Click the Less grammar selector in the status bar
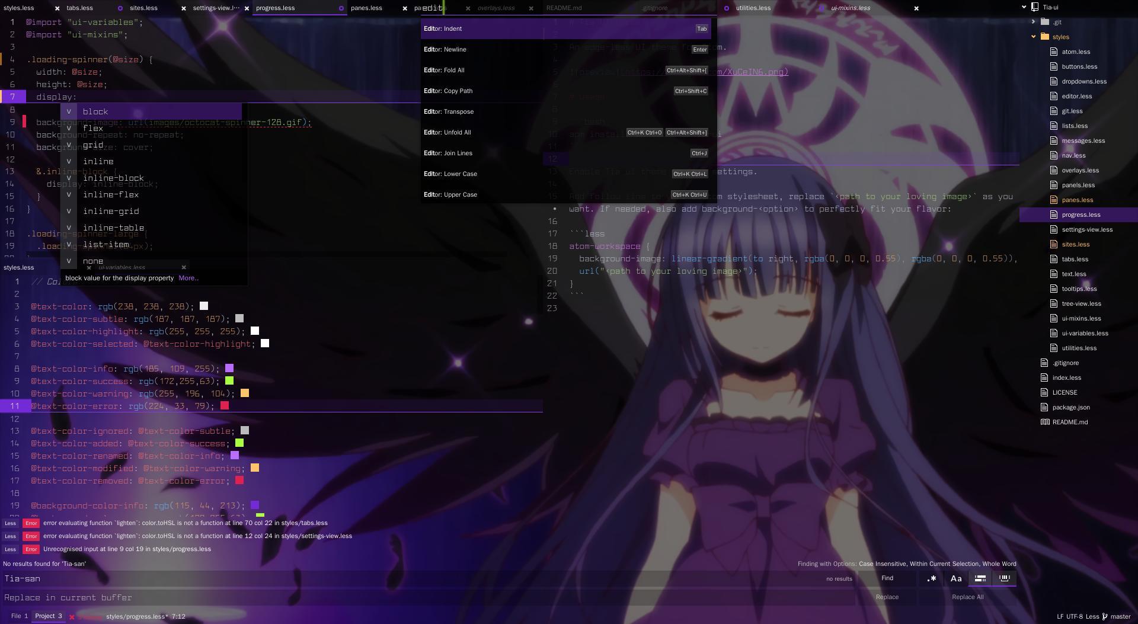Image resolution: width=1138 pixels, height=624 pixels. [1092, 617]
